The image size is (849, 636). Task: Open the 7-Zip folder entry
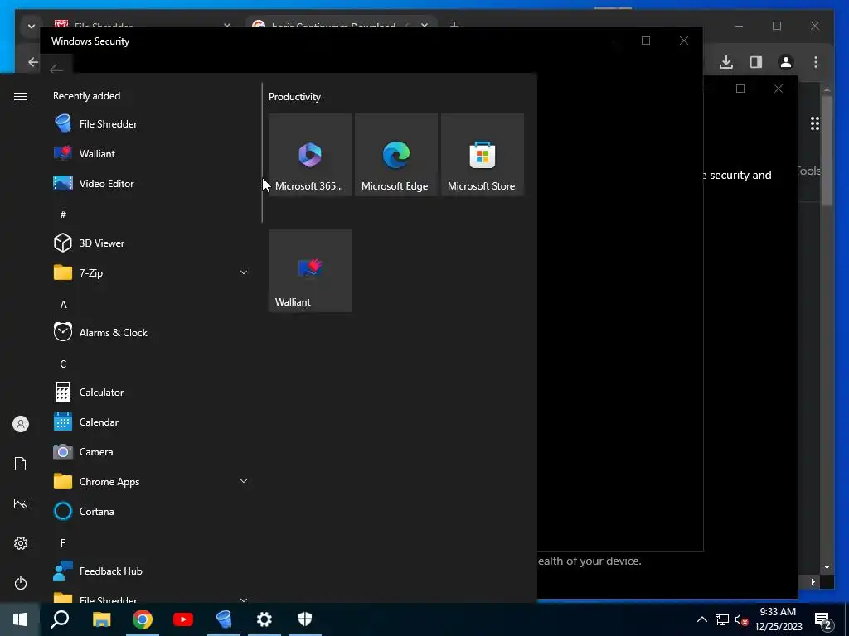point(152,272)
